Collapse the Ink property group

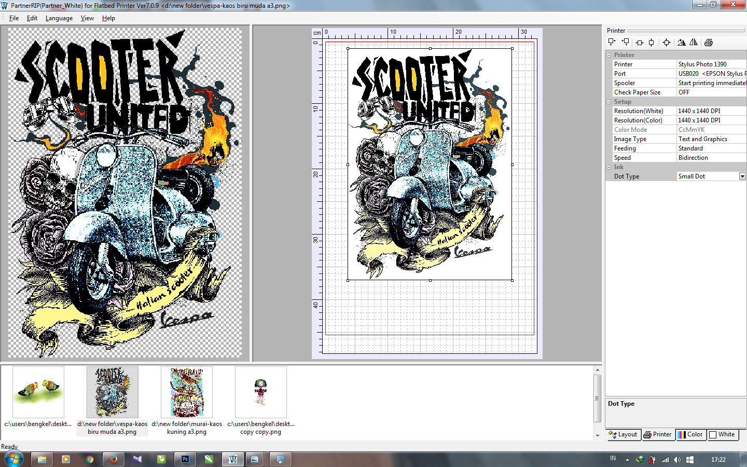point(609,167)
